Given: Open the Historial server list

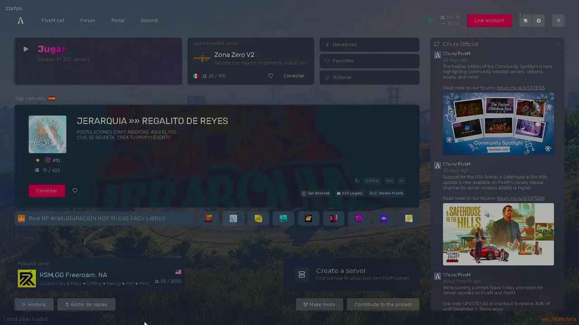Looking at the screenshot, I should (x=370, y=77).
